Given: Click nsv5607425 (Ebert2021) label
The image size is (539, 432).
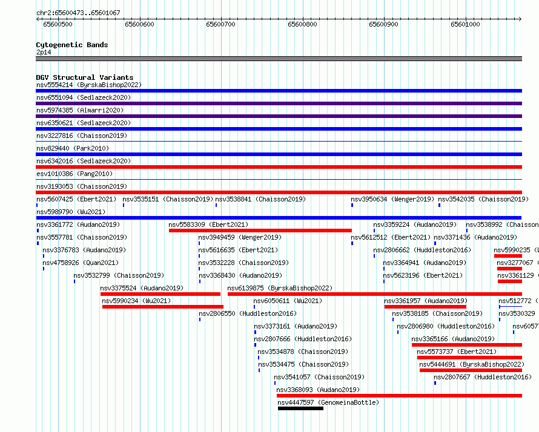Looking at the screenshot, I should (x=76, y=199).
